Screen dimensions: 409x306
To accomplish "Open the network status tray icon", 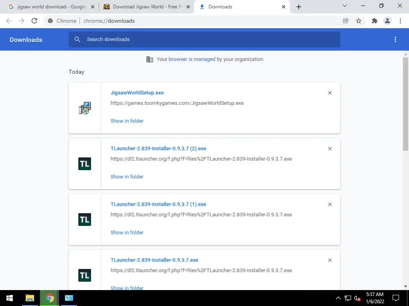I will click(348, 298).
